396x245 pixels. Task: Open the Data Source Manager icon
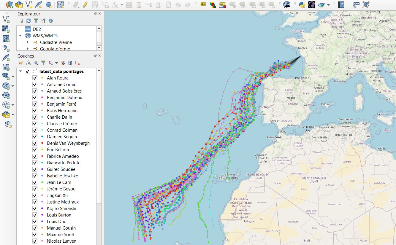[9, 4]
